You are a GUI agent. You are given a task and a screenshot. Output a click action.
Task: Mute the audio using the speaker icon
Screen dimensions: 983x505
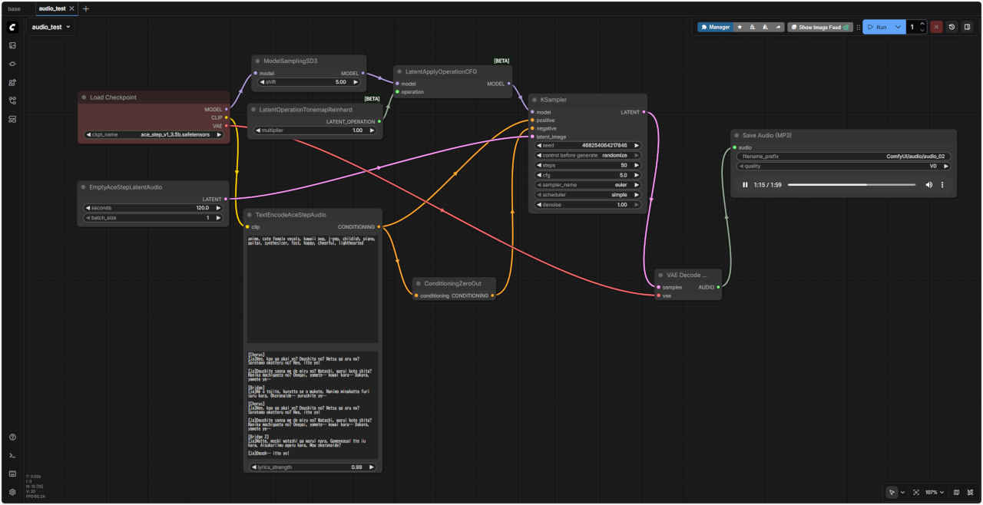928,185
